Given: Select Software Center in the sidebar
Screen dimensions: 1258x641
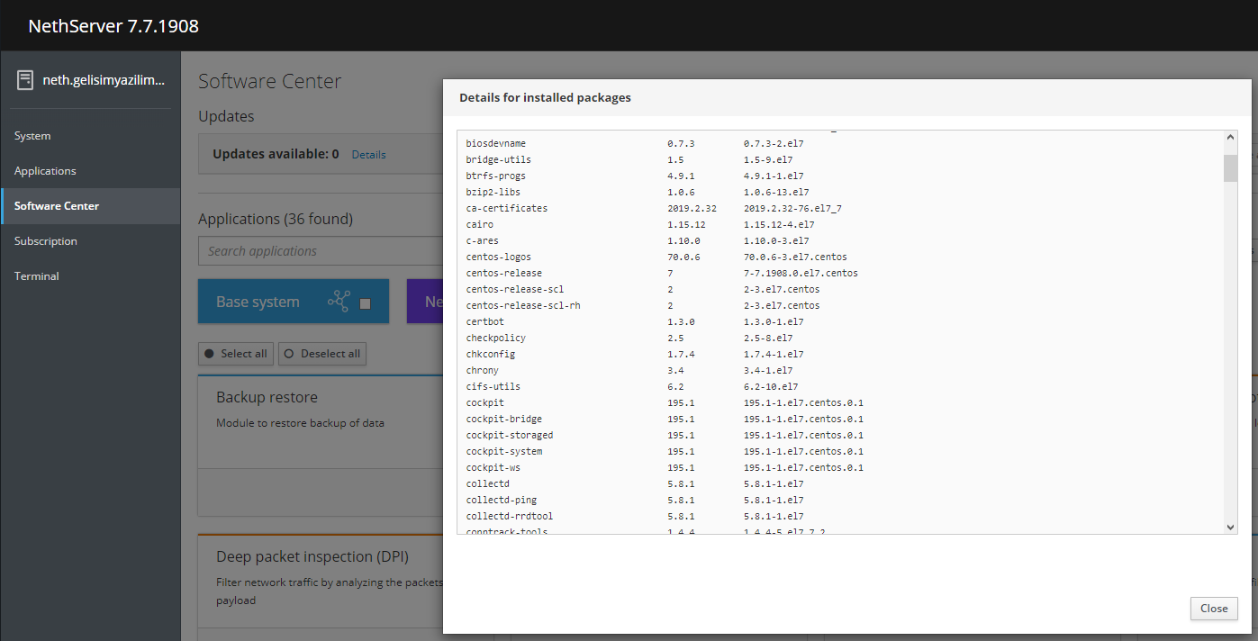Looking at the screenshot, I should click(x=57, y=206).
